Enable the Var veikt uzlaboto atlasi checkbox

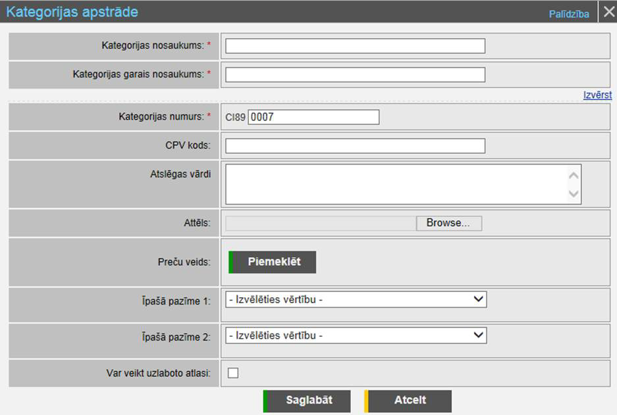pyautogui.click(x=233, y=374)
